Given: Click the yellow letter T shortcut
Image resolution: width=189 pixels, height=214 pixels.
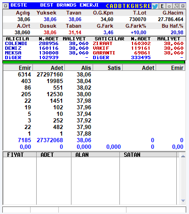Looking at the screenshot, I should (124, 6).
